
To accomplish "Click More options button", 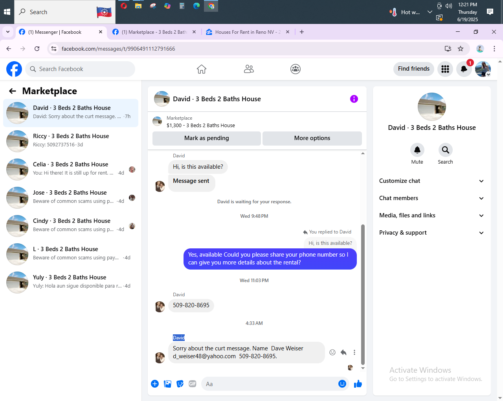I will coord(312,138).
